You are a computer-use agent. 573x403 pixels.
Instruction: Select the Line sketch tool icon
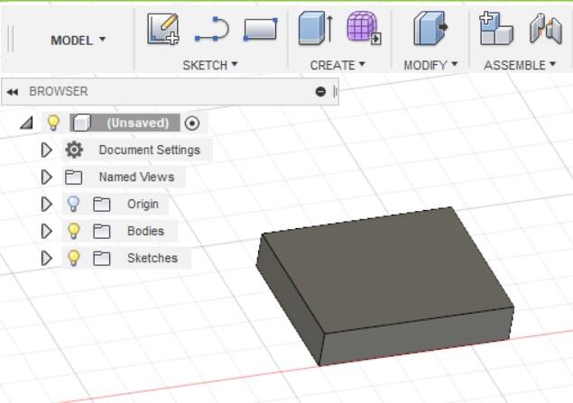point(212,29)
